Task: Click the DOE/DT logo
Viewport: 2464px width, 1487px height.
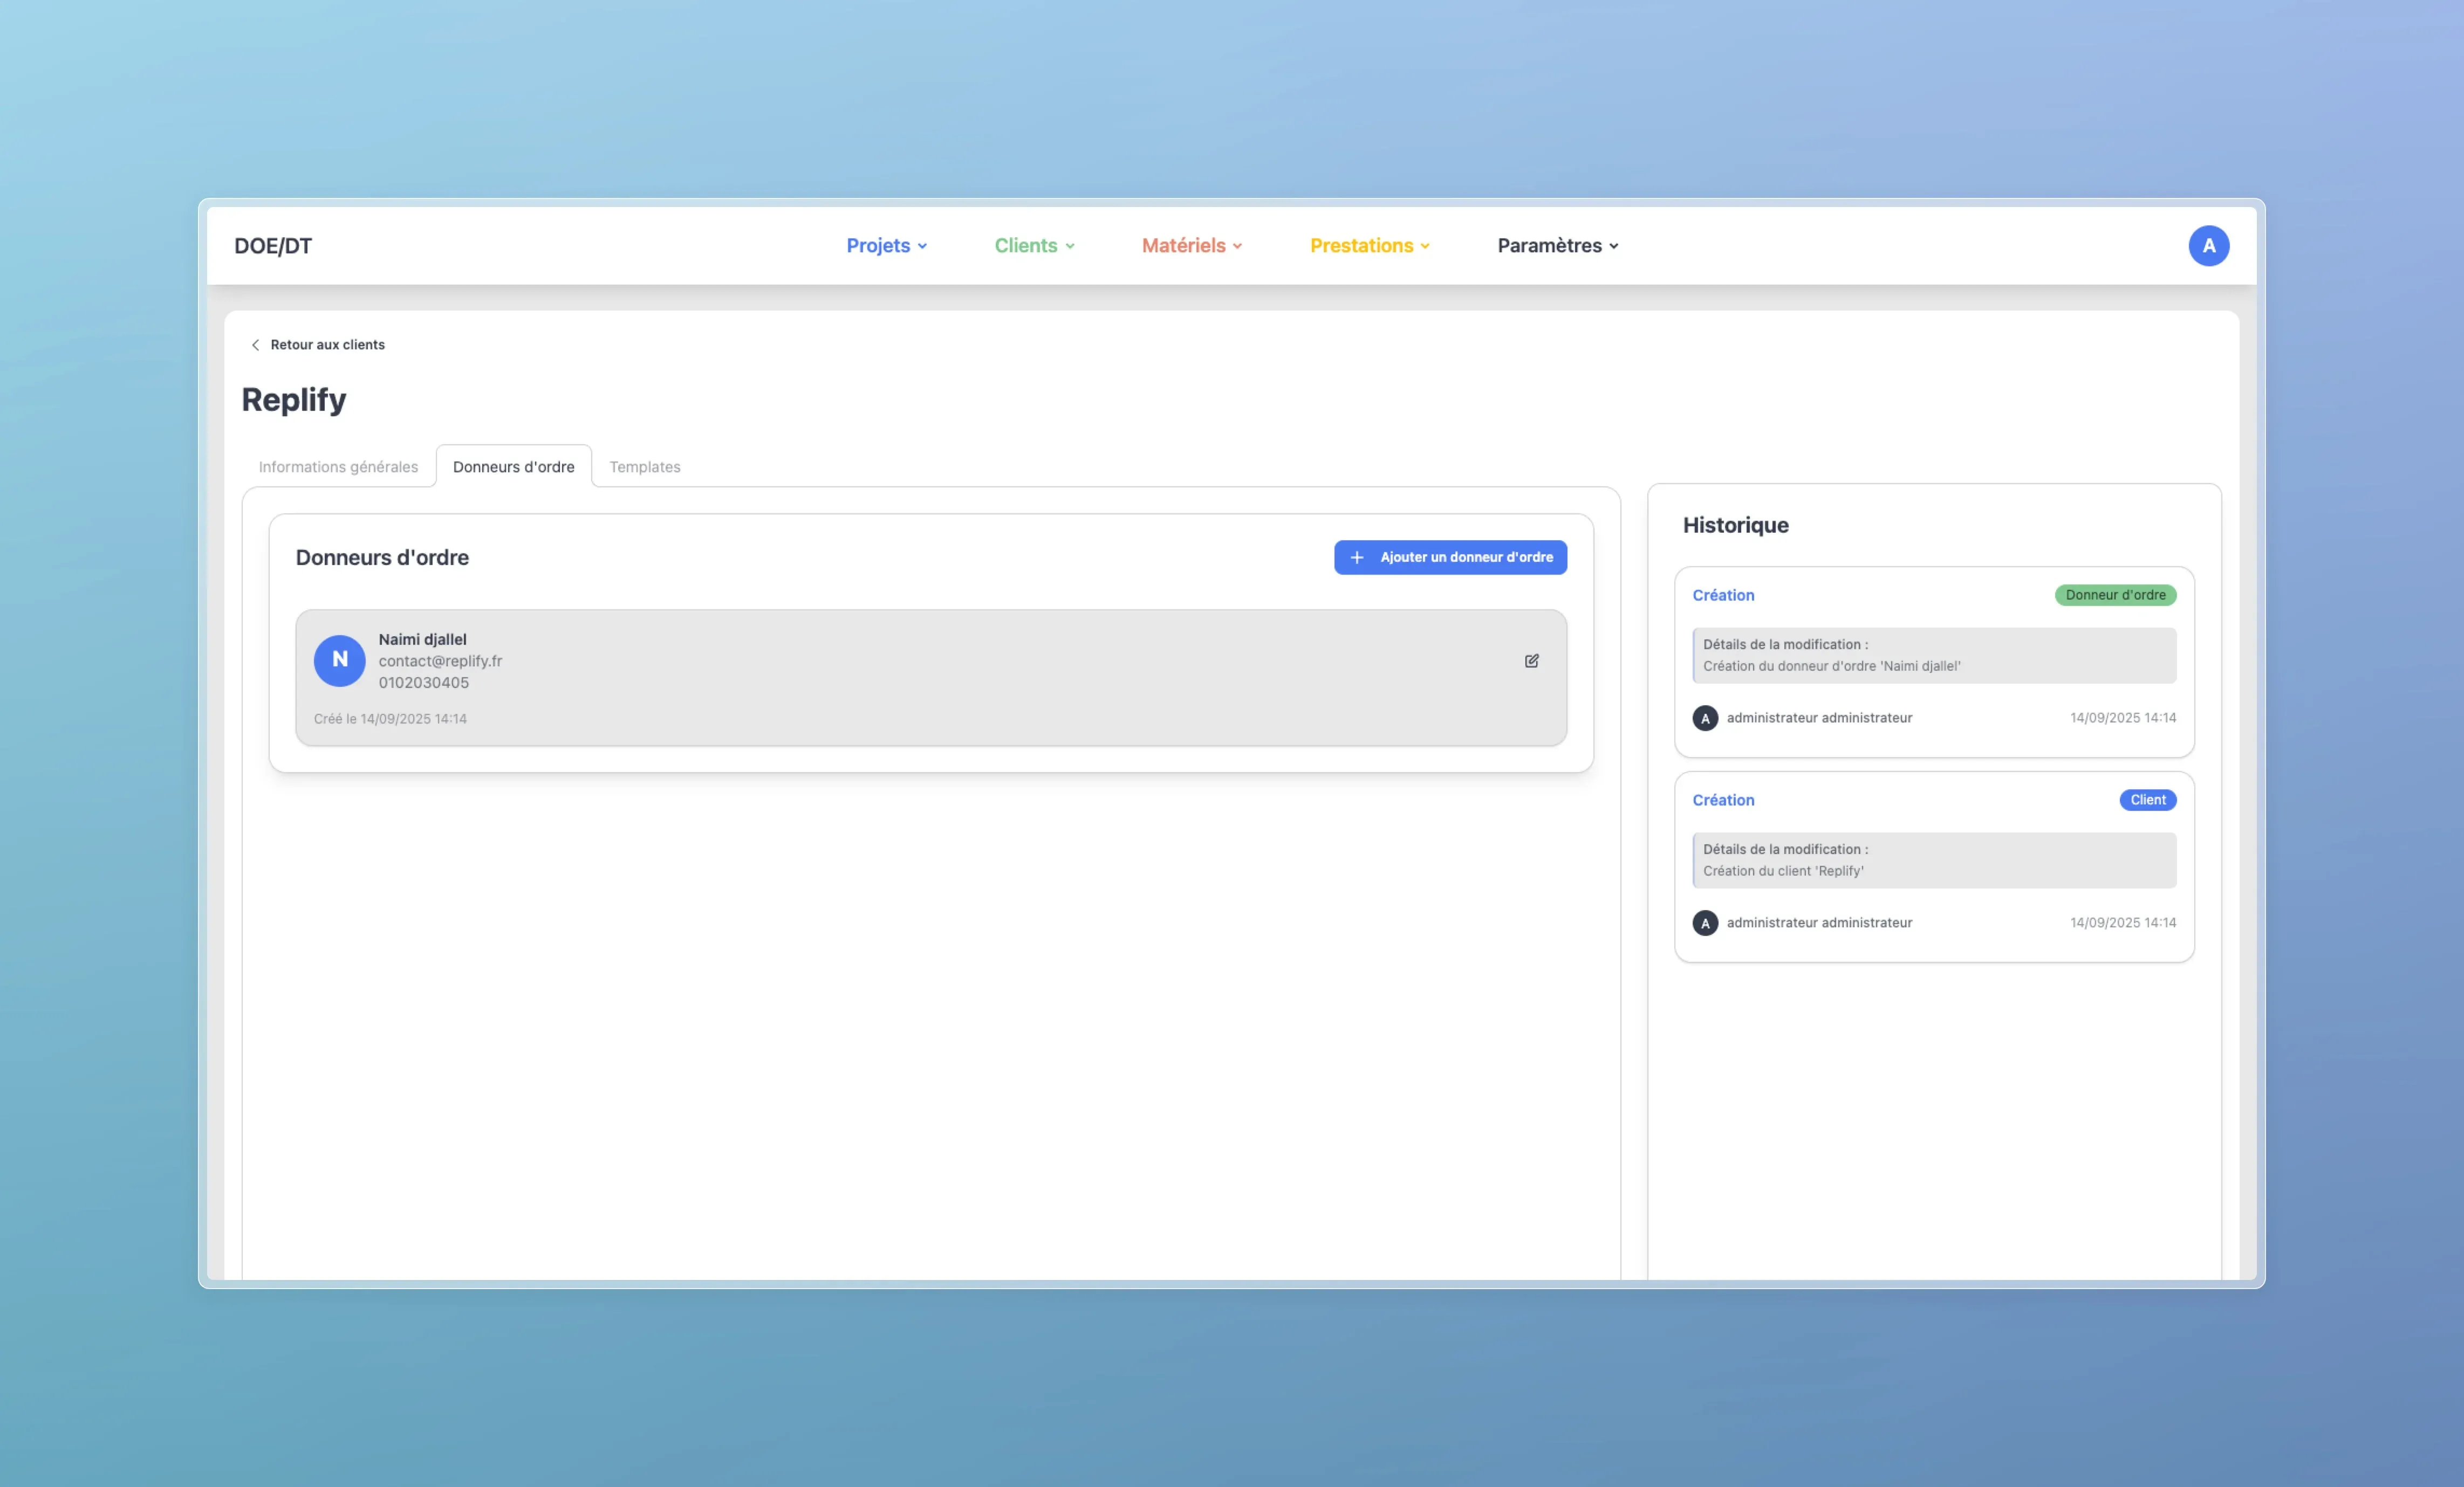Action: 273,246
